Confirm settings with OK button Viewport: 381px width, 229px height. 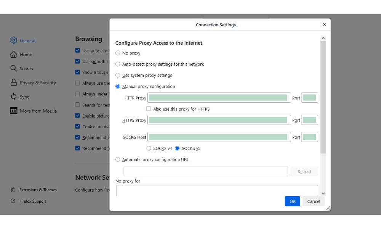click(292, 201)
